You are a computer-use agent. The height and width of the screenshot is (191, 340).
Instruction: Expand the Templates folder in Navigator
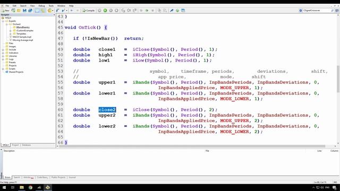11,34
